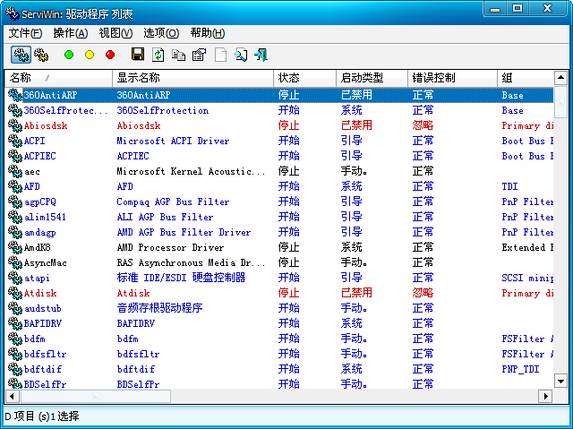This screenshot has width=573, height=429.
Task: Click the gear icon beside aec
Action: click(x=15, y=171)
